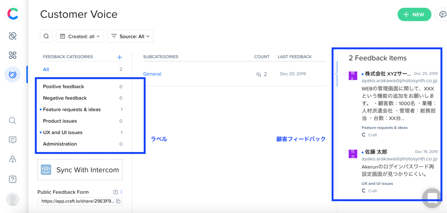Click the search button beside Created filter
This screenshot has height=213, width=447.
[x=46, y=36]
